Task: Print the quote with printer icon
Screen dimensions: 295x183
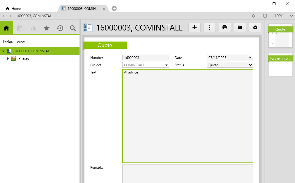Action: (x=225, y=27)
